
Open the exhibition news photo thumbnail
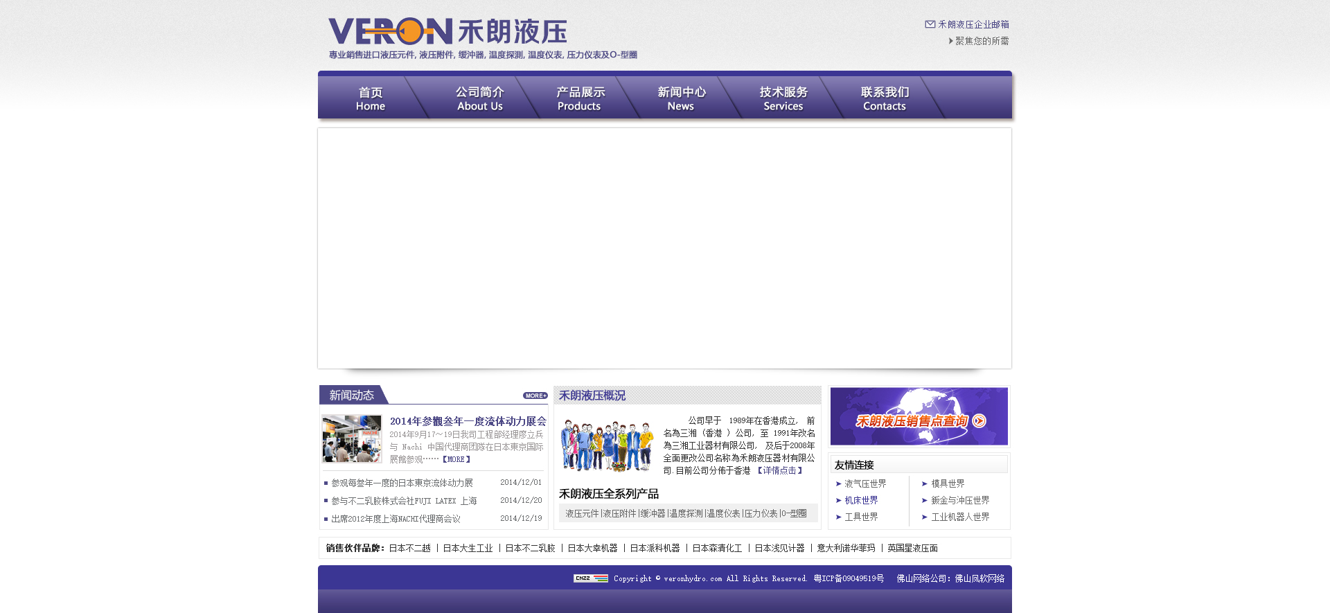tap(352, 438)
